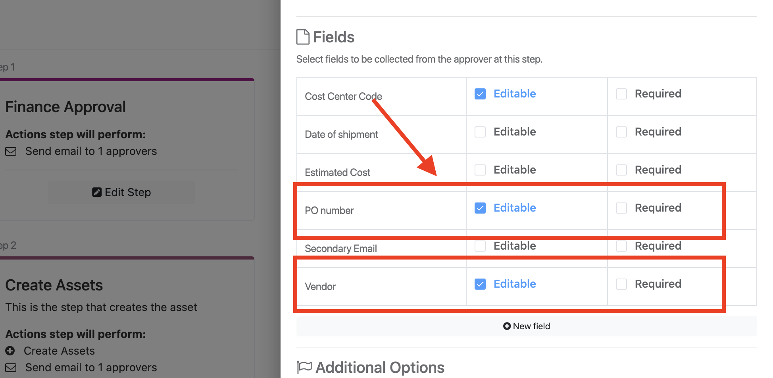Click the plus icon beside New field

point(507,326)
